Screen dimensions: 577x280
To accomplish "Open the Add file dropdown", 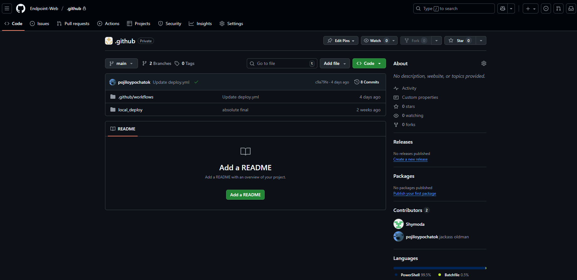I will point(335,63).
